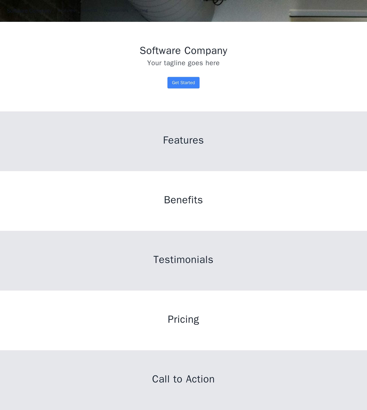This screenshot has width=367, height=410.
Task: Click the Features link in the navigation bar
Action: pyautogui.click(x=67, y=10)
